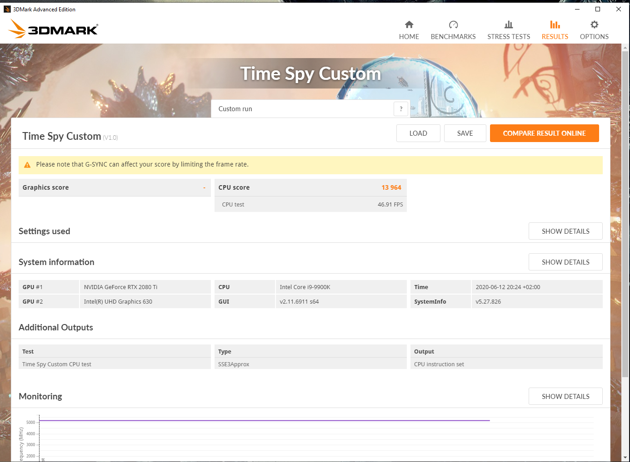Image resolution: width=630 pixels, height=462 pixels.
Task: Click the Custom run name field
Action: coord(302,109)
